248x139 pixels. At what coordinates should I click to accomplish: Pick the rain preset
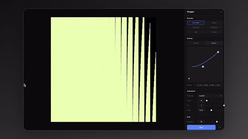(x=196, y=32)
